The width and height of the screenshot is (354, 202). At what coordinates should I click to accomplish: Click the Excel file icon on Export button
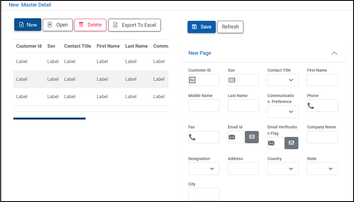(x=115, y=25)
